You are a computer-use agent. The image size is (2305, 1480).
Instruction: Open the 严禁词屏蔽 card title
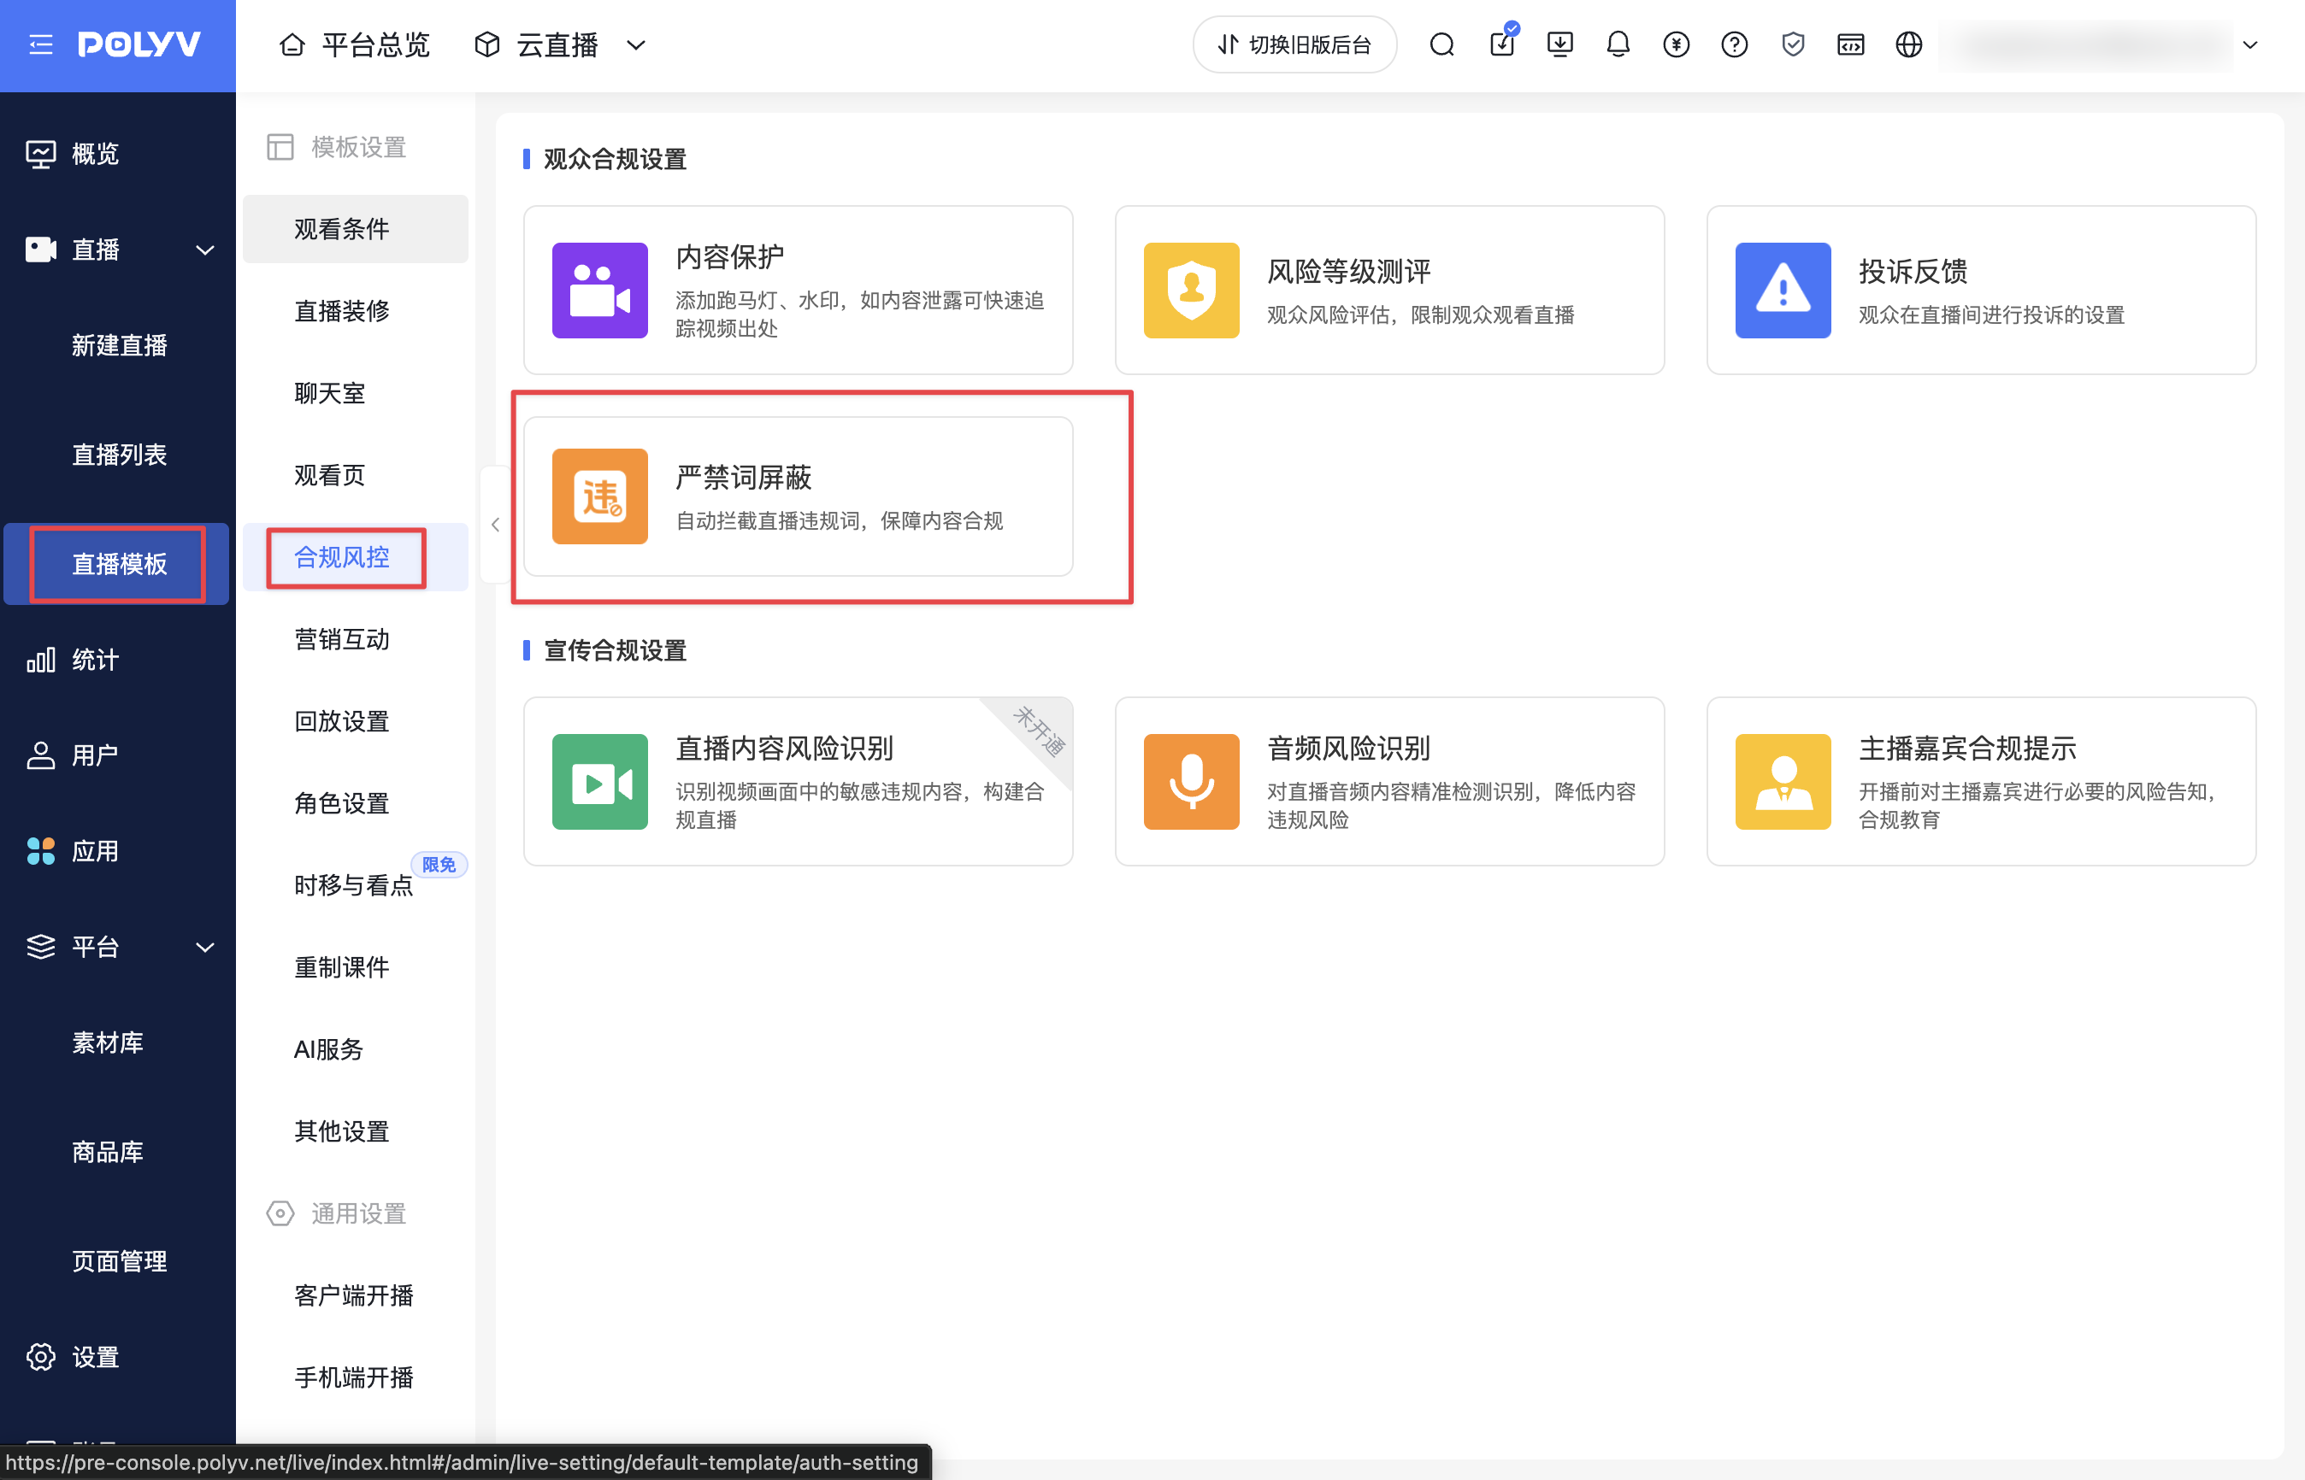click(x=742, y=477)
